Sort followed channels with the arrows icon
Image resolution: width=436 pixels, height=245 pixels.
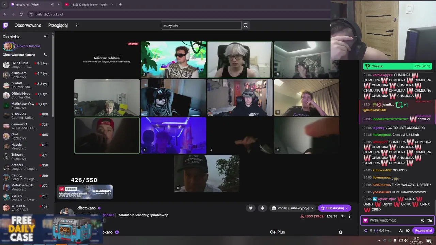pos(45,55)
